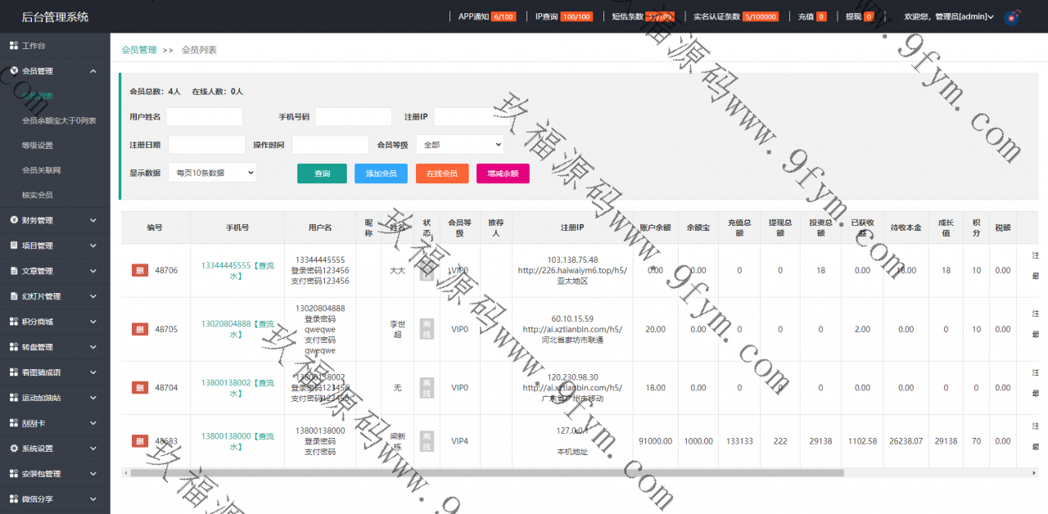This screenshot has height=514, width=1048.
Task: Open the 会员等级 dropdown showing 全部
Action: tap(459, 145)
